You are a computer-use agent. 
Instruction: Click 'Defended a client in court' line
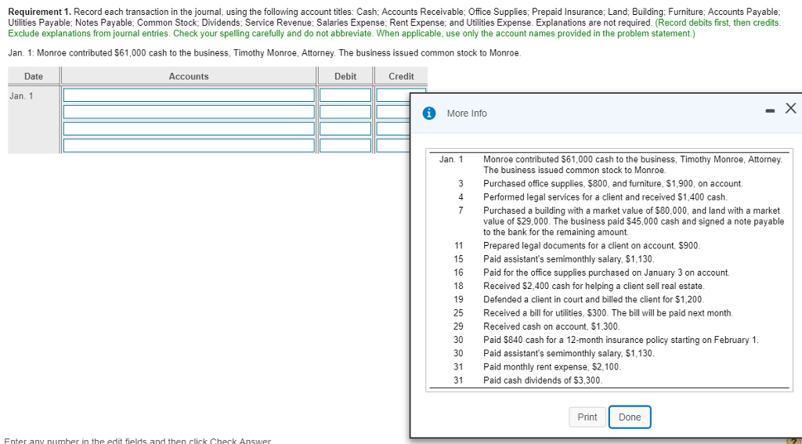[x=594, y=299]
